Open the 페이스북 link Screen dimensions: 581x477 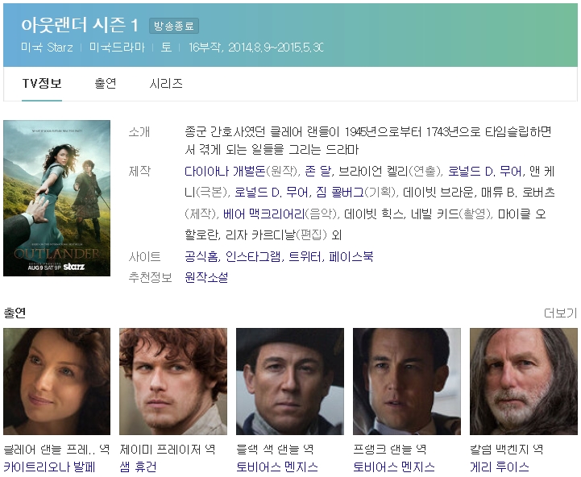coord(351,256)
